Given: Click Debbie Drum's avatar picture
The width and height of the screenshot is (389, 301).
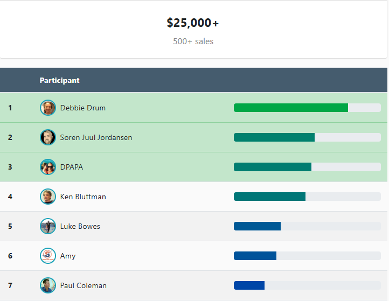Looking at the screenshot, I should tap(48, 108).
